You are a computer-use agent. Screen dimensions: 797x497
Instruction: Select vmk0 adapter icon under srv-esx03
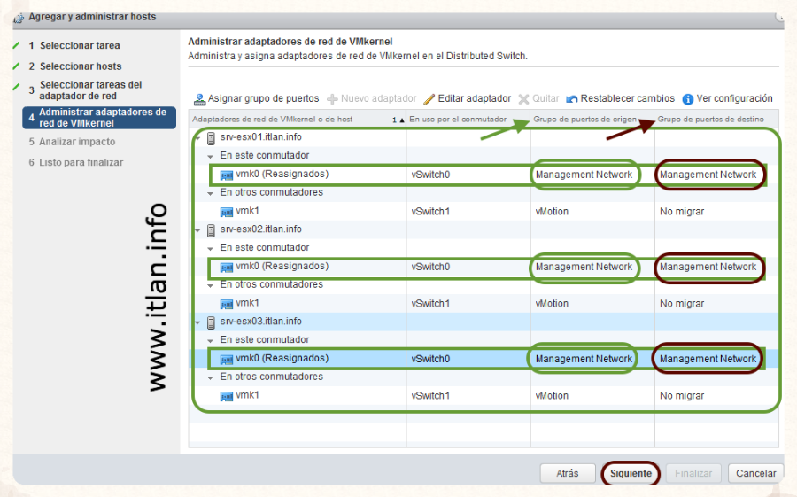pyautogui.click(x=226, y=359)
